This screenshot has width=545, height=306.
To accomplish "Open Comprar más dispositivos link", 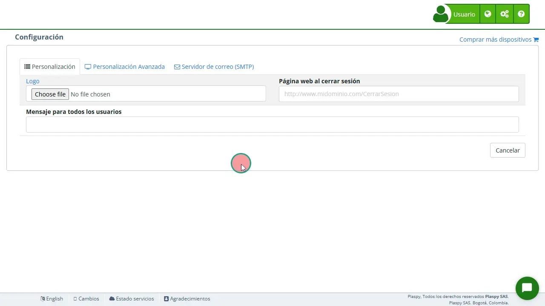I will pyautogui.click(x=495, y=39).
